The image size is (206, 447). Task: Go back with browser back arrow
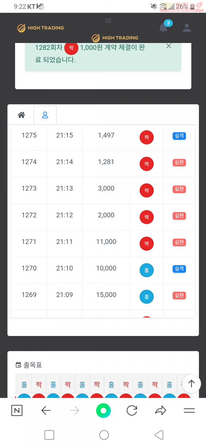pos(46,410)
